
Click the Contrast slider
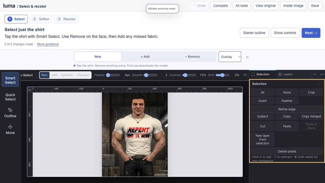tap(189, 75)
